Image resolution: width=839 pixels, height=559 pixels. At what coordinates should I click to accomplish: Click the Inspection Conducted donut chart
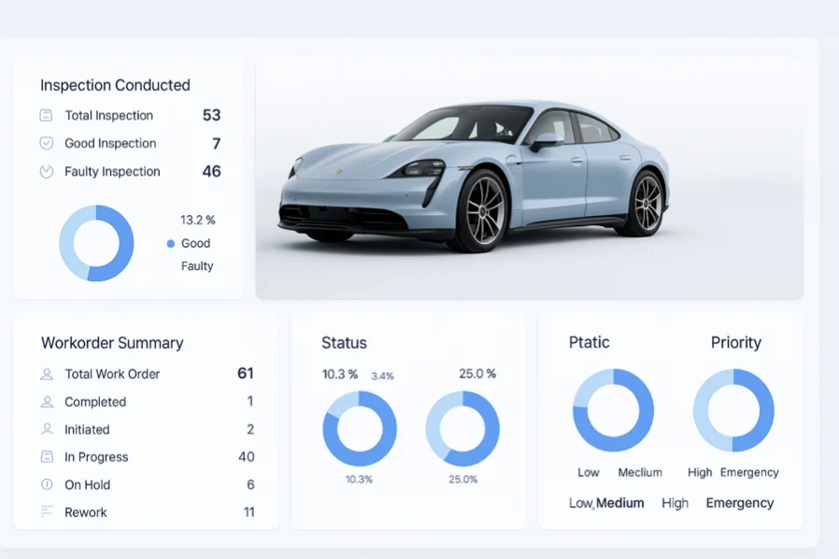(x=96, y=243)
